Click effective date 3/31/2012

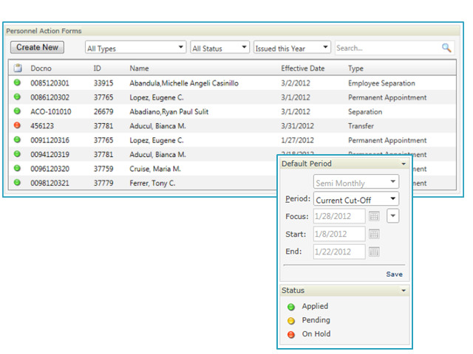[297, 126]
